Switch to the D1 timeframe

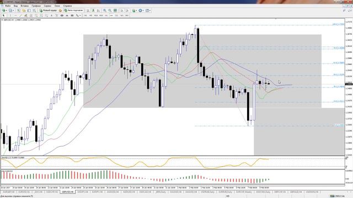click(x=116, y=15)
